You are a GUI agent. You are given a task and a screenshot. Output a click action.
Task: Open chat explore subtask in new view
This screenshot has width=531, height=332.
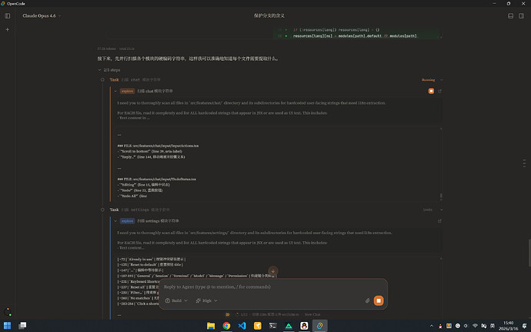439,91
